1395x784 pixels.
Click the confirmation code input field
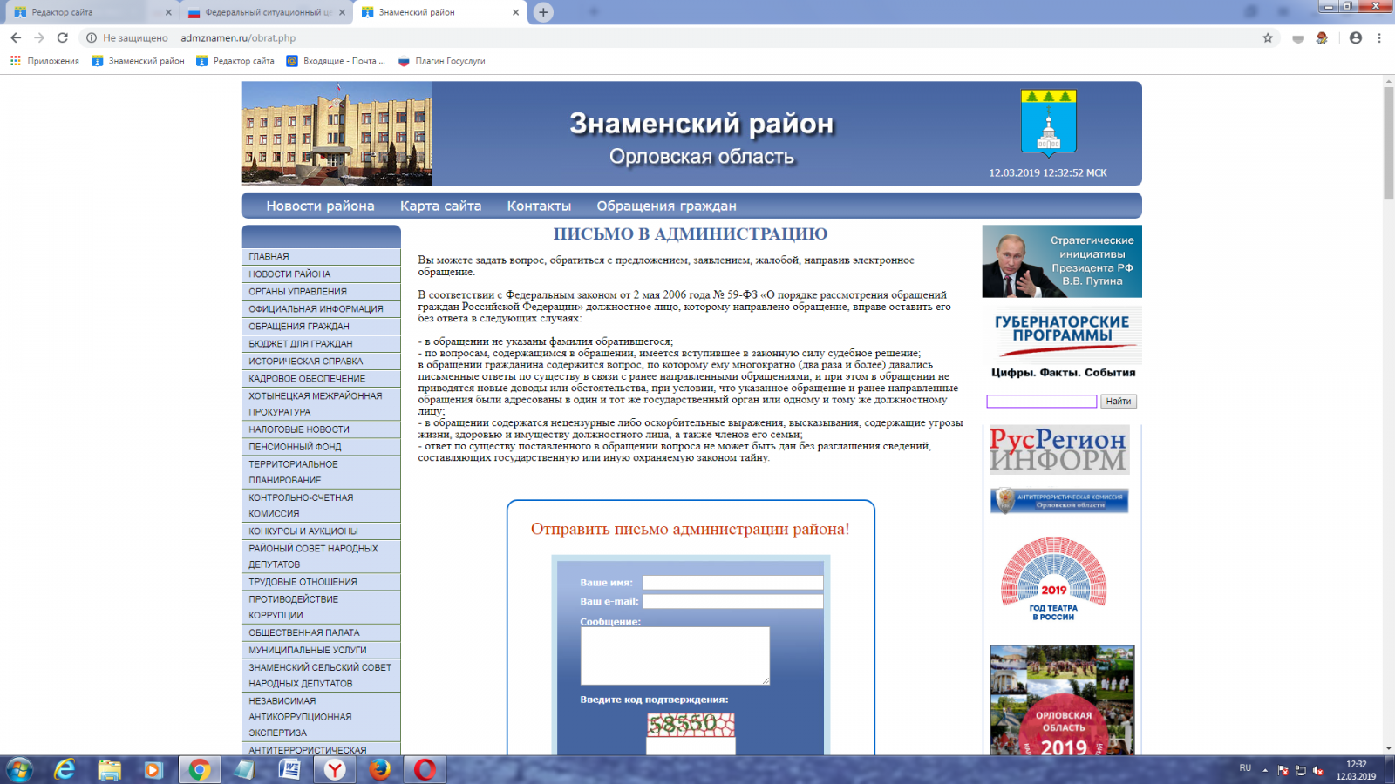(691, 747)
